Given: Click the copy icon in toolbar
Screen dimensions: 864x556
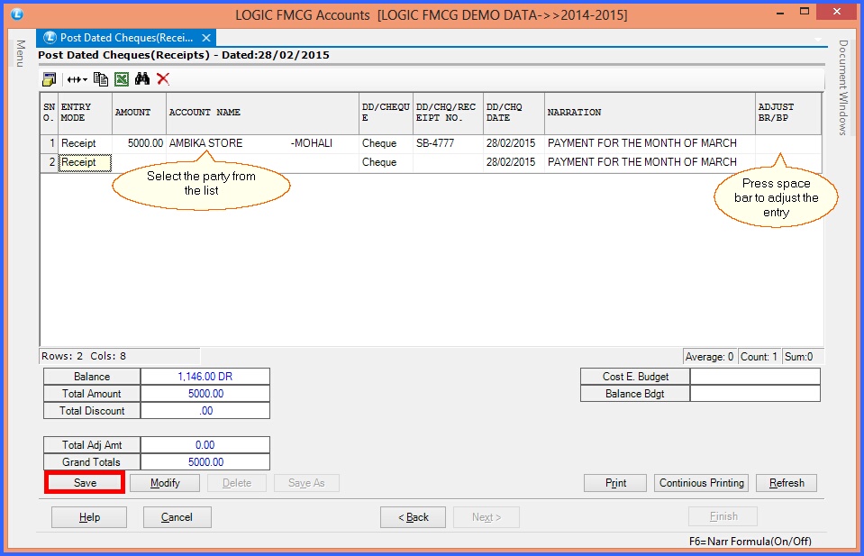Looking at the screenshot, I should coord(100,79).
